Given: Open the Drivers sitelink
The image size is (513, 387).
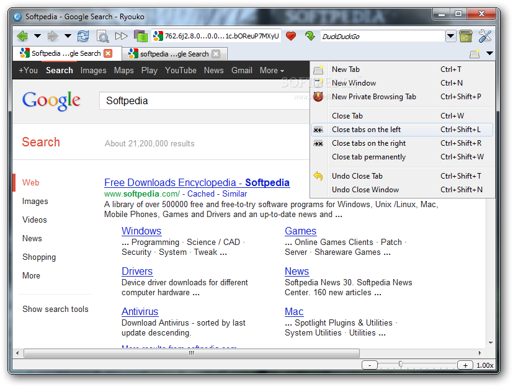Looking at the screenshot, I should coord(136,271).
